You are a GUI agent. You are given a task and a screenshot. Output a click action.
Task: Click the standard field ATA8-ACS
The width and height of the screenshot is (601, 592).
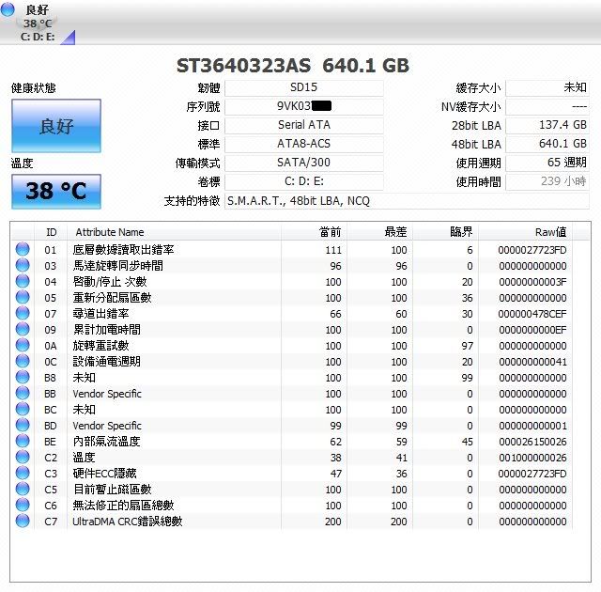[304, 144]
